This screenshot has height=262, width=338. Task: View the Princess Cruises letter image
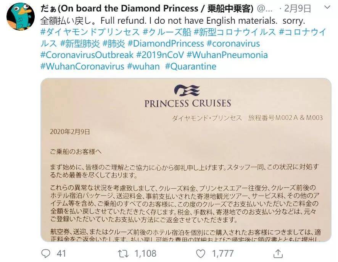(186, 160)
